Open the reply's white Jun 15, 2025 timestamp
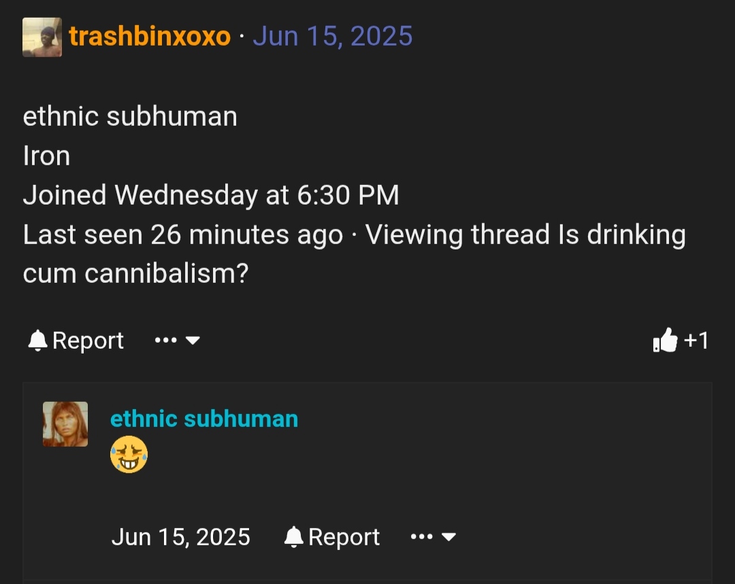Screen dimensions: 735x584 pos(180,536)
